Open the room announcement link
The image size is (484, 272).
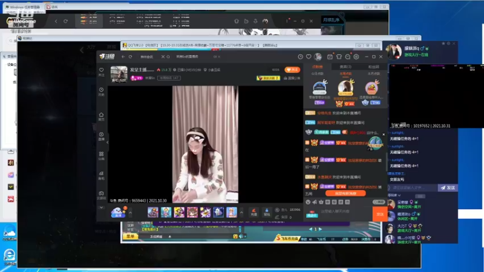click(292, 78)
